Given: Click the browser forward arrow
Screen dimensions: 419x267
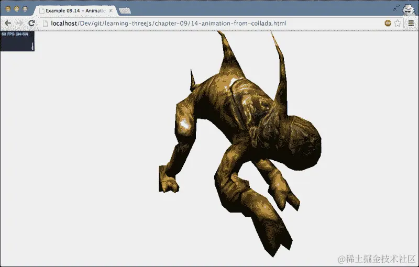Looking at the screenshot, I should click(x=19, y=23).
